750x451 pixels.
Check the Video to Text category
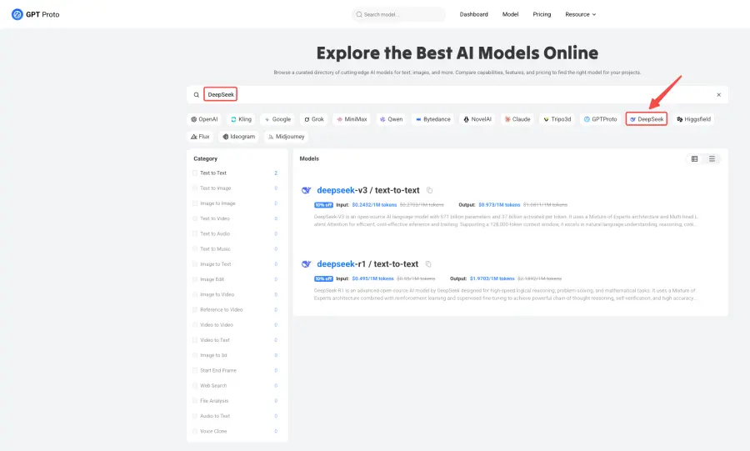pyautogui.click(x=195, y=340)
